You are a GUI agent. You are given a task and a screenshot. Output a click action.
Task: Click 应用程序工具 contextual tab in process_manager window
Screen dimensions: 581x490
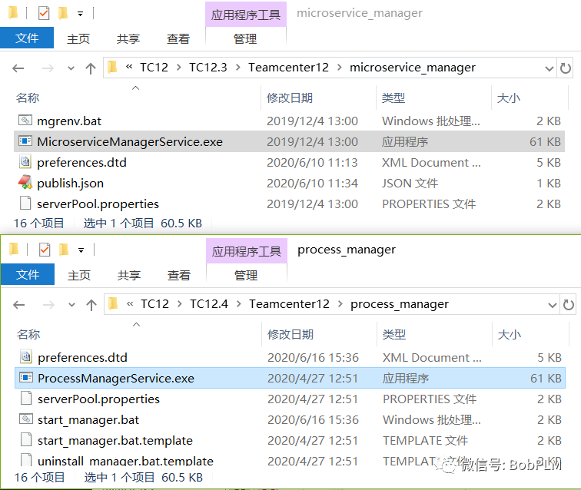(247, 251)
